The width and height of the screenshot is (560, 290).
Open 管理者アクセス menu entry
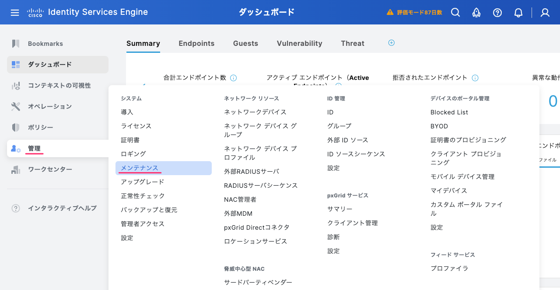coord(143,224)
